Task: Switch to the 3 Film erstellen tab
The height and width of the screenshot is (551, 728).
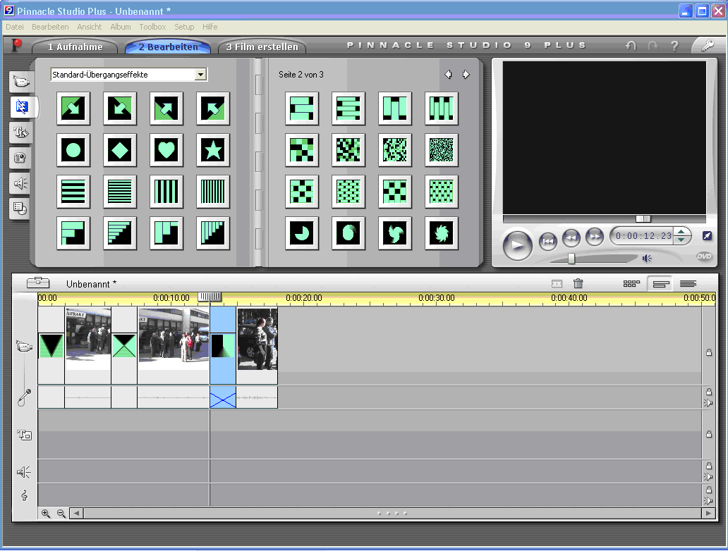Action: (262, 47)
